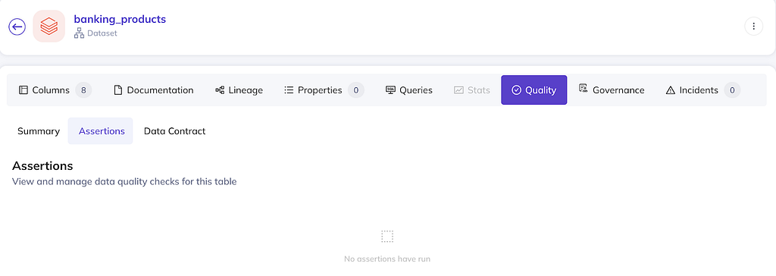Go to the Incidents tab
776x276 pixels.
[703, 90]
